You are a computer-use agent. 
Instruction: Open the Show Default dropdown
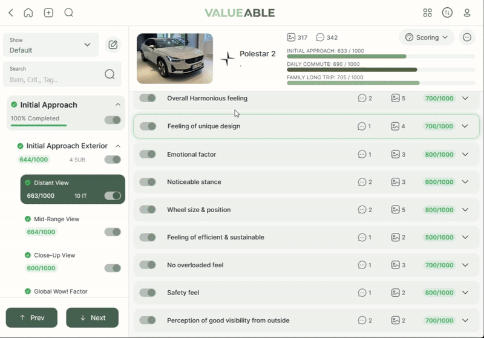(50, 45)
